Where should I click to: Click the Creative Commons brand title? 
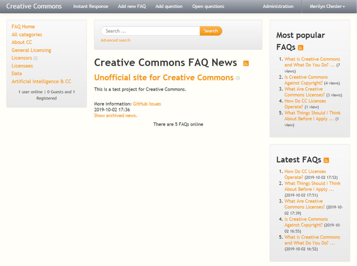tap(34, 6)
